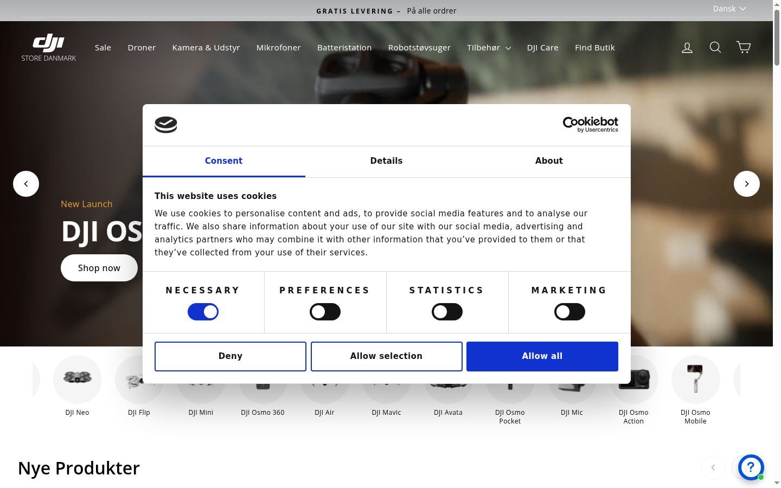Open the DJI Flip category link
Viewport: 781px width, 488px height.
click(x=139, y=412)
